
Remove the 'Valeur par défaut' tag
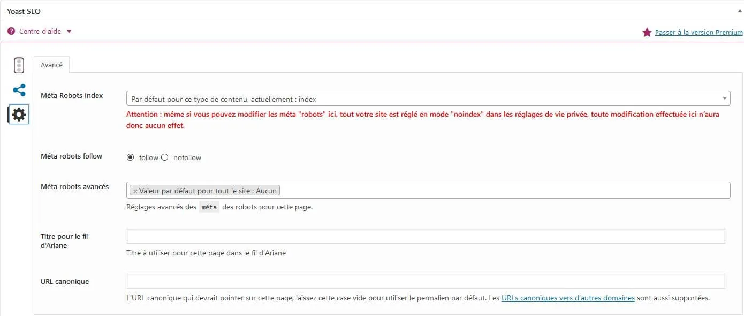[135, 191]
